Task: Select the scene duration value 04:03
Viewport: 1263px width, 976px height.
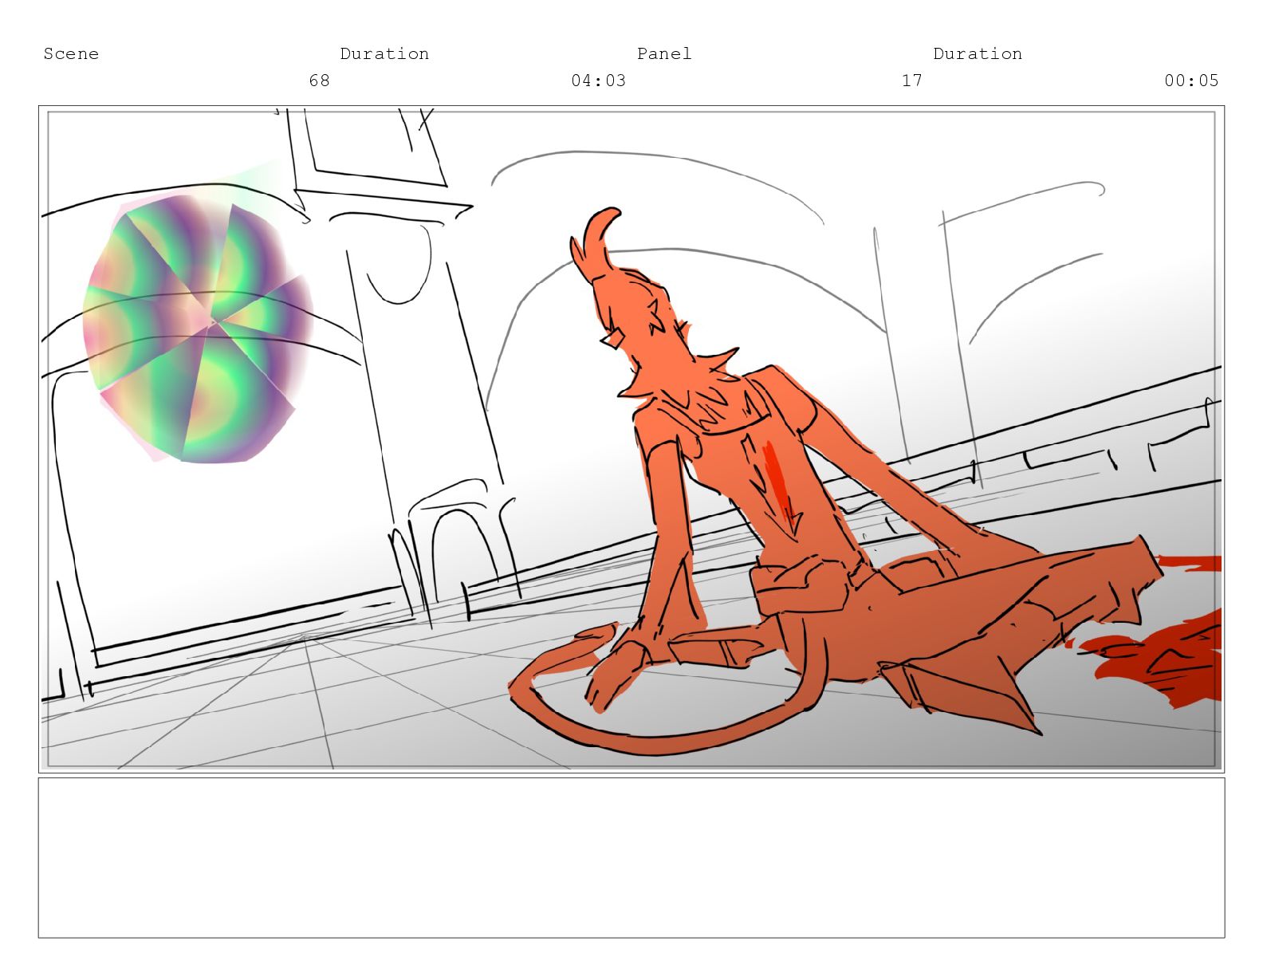Action: 598,81
